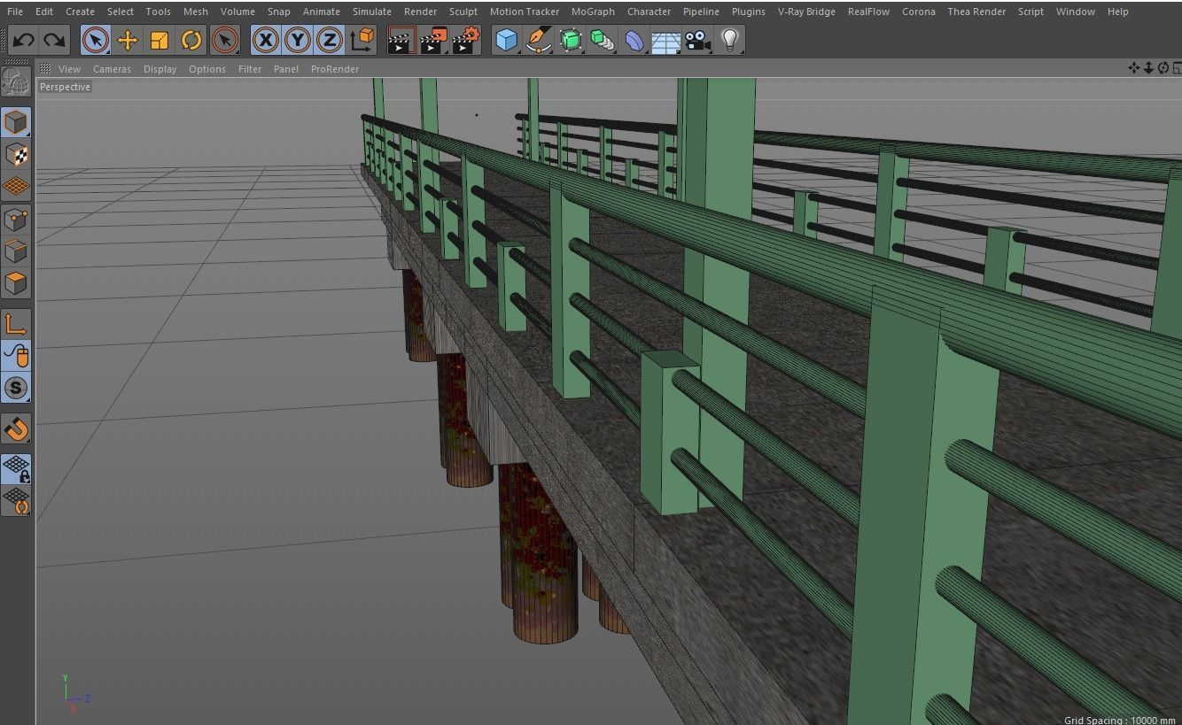Switch to Polygons mode
This screenshot has height=725, width=1182.
click(16, 283)
